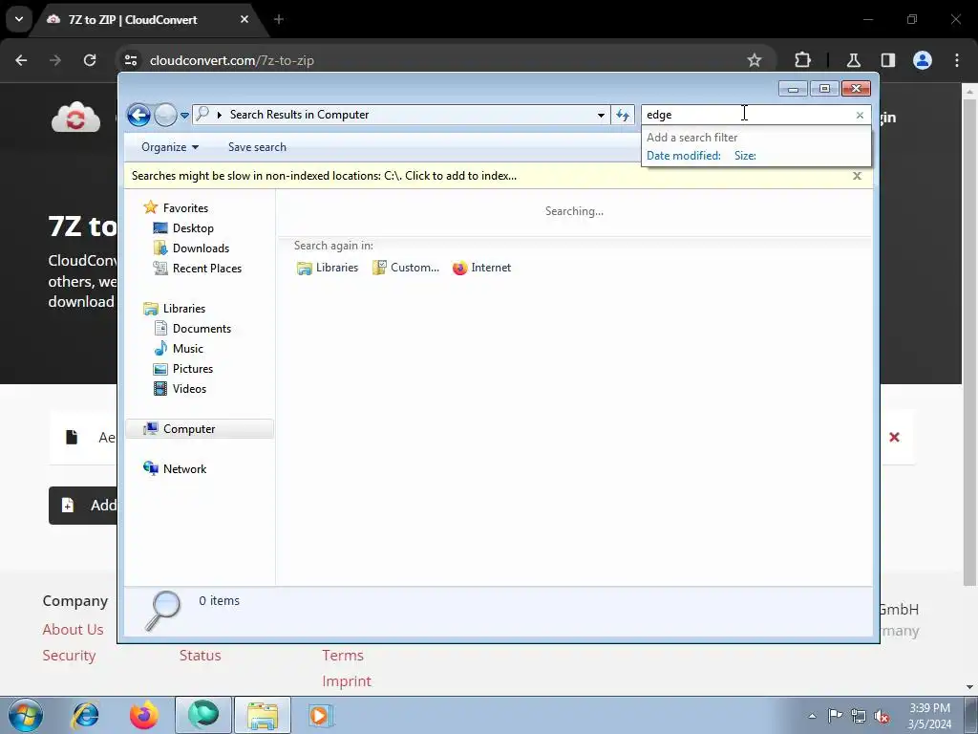Clear the search box with the X

(x=860, y=115)
